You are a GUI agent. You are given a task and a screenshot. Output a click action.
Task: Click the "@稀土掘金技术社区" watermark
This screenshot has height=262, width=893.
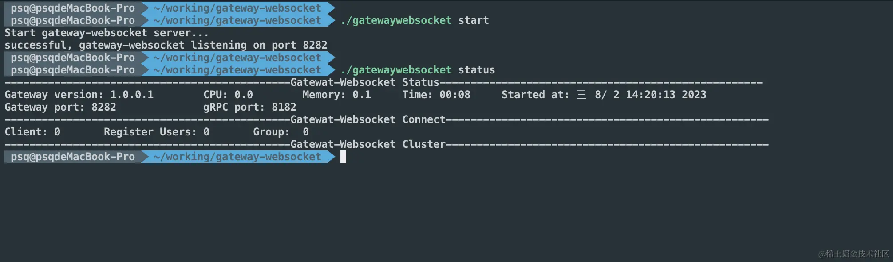853,254
